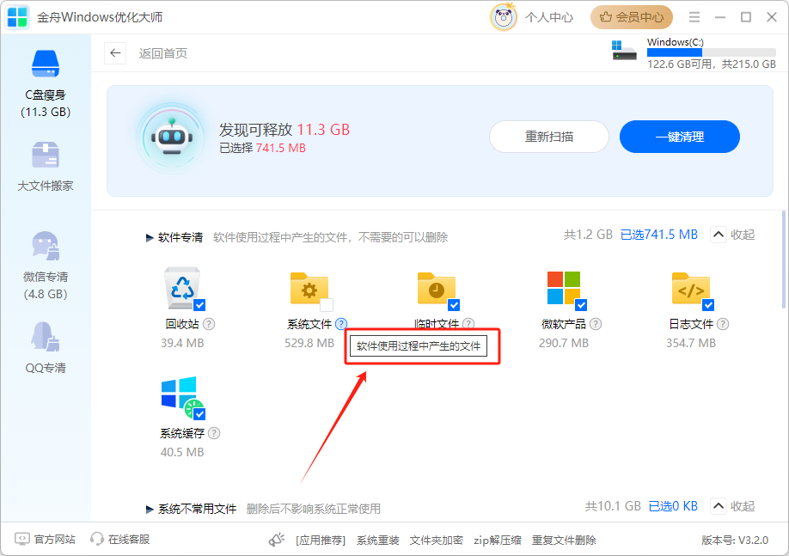Viewport: 789px width, 556px height.
Task: Click the Windows(C:) disk usage bar
Action: [711, 52]
